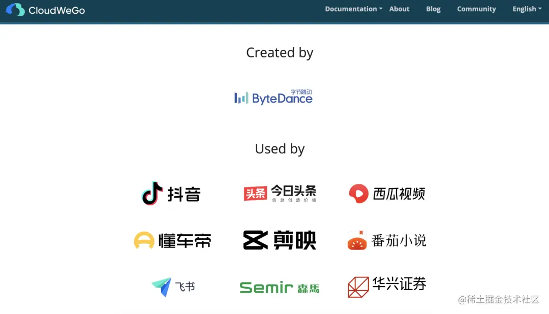The height and width of the screenshot is (314, 549).
Task: Click the 今日头条 text label
Action: pos(293,191)
